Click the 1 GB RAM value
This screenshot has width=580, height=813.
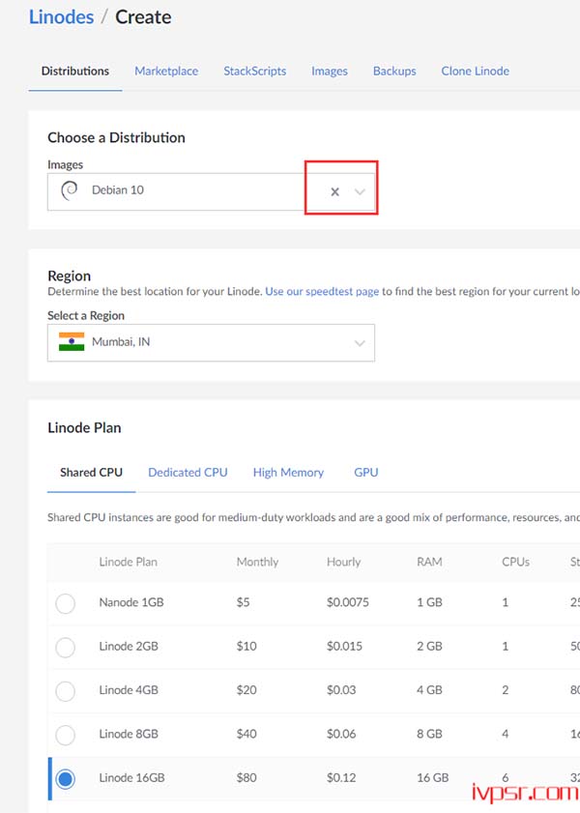click(430, 602)
